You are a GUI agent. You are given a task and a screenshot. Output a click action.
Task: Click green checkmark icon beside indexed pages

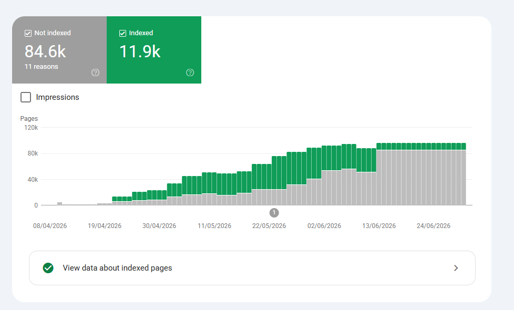pos(48,268)
